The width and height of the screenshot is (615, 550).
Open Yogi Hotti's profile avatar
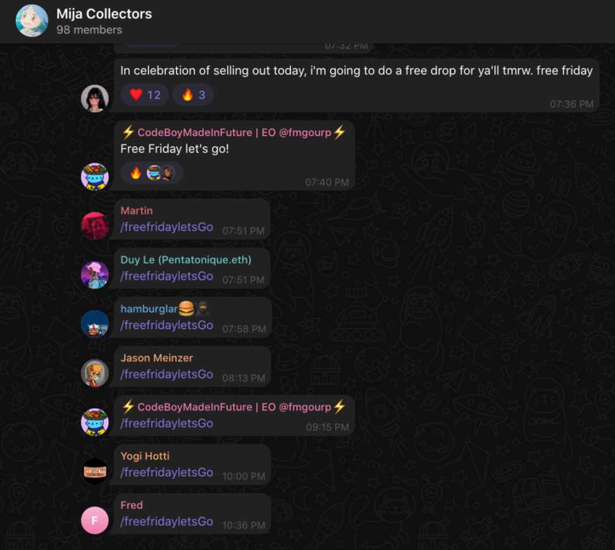coord(94,471)
